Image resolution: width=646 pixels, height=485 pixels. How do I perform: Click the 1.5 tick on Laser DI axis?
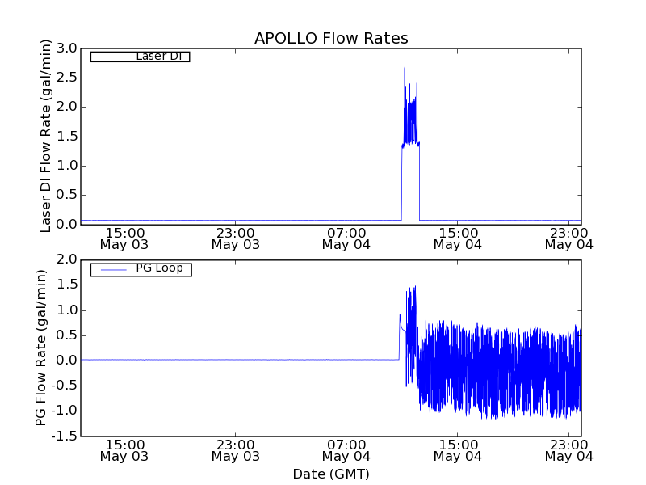coord(67,137)
